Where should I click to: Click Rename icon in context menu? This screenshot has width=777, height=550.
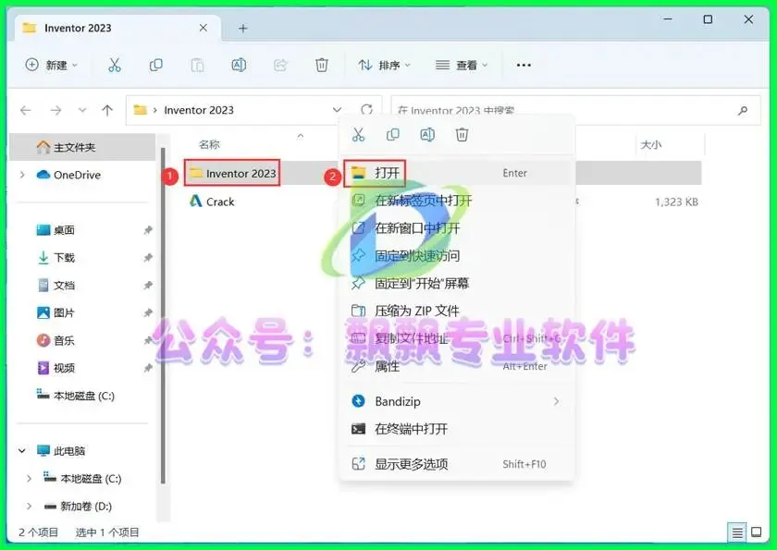427,135
